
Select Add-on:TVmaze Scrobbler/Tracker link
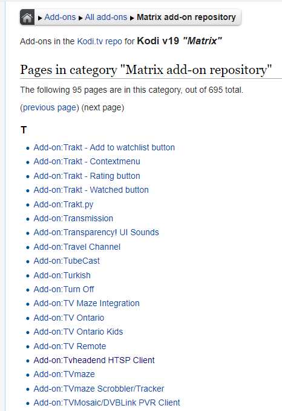[x=99, y=389]
